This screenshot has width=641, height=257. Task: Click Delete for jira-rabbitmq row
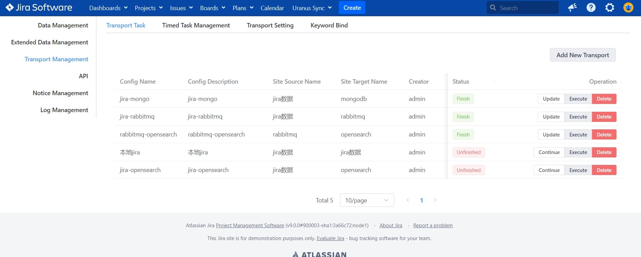pos(604,117)
